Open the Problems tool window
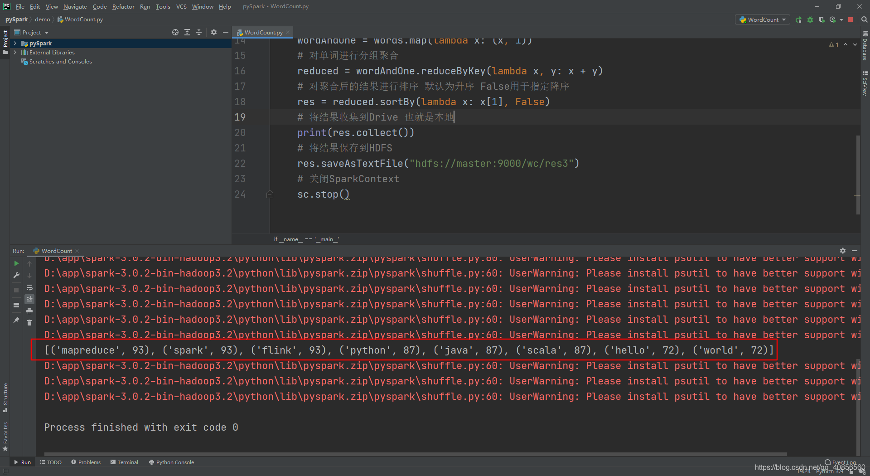Screen dimensions: 870x476 pos(86,462)
